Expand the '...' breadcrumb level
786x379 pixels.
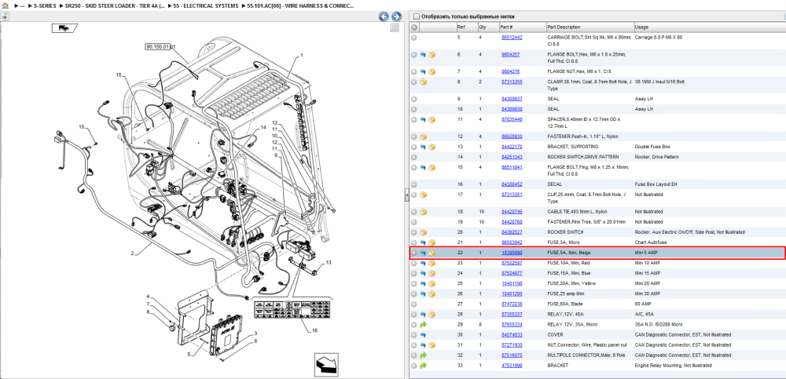[x=22, y=6]
